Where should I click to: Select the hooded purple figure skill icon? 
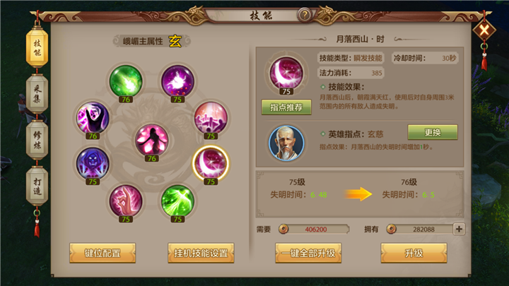tap(93, 118)
